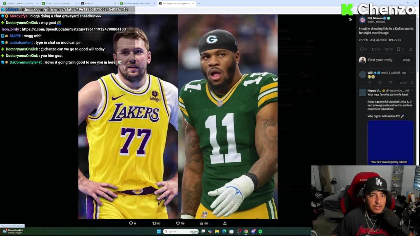
Task: Open more options on Will's reply
Action: point(411,73)
